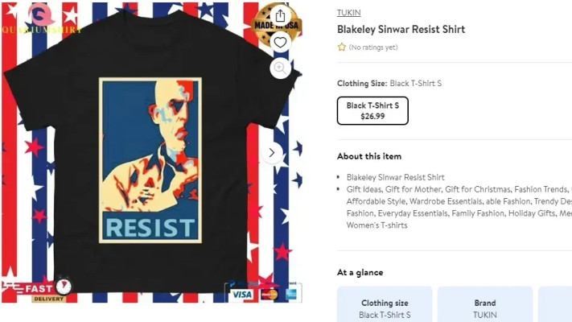Image resolution: width=572 pixels, height=322 pixels.
Task: Click the At a glance heading
Action: pyautogui.click(x=360, y=272)
